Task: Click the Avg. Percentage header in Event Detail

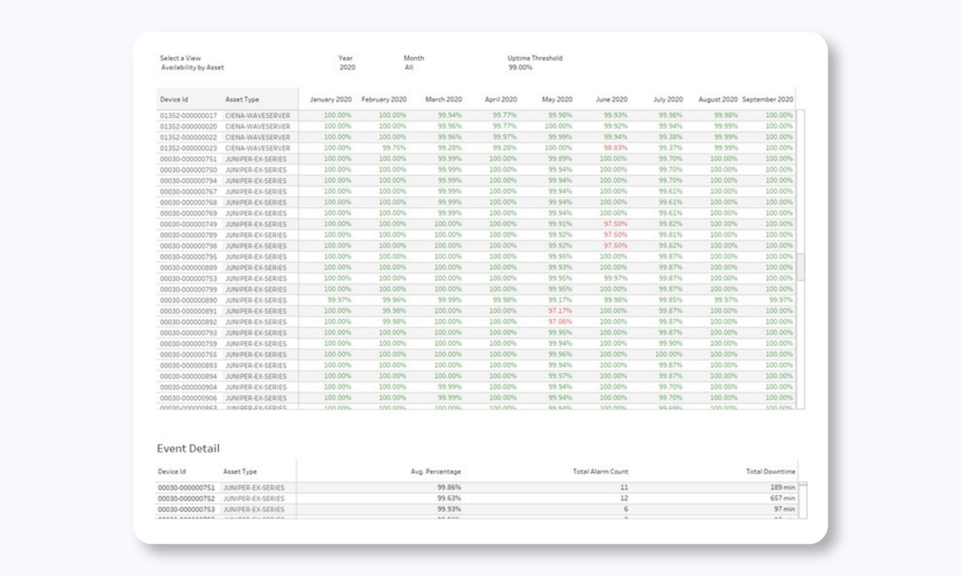Action: (x=435, y=471)
